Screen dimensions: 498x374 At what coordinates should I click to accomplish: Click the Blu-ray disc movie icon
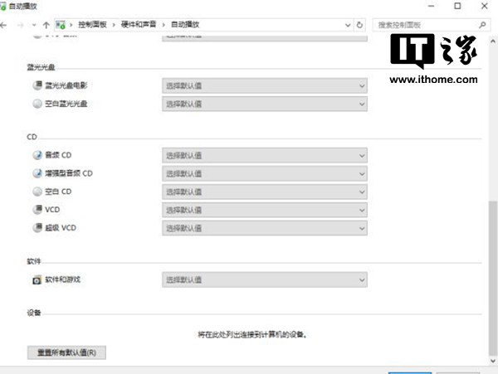coord(37,85)
